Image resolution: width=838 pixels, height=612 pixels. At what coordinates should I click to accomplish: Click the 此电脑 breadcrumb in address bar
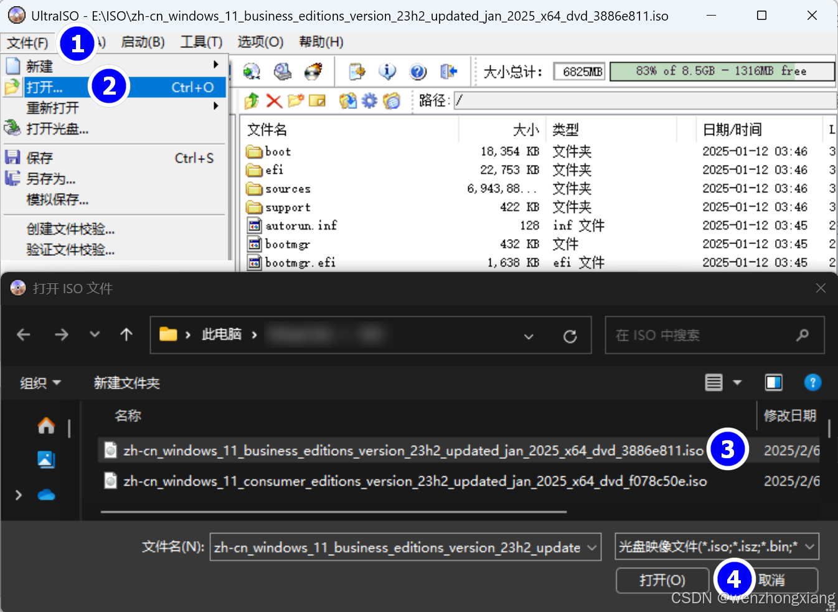point(222,334)
